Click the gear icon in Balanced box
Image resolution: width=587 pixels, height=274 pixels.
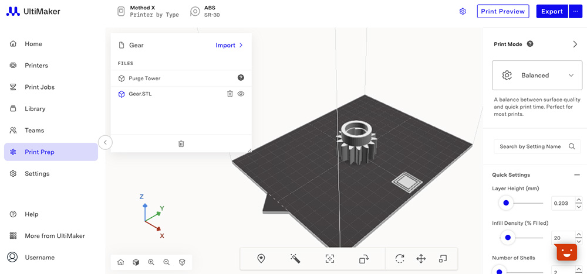[x=507, y=75]
